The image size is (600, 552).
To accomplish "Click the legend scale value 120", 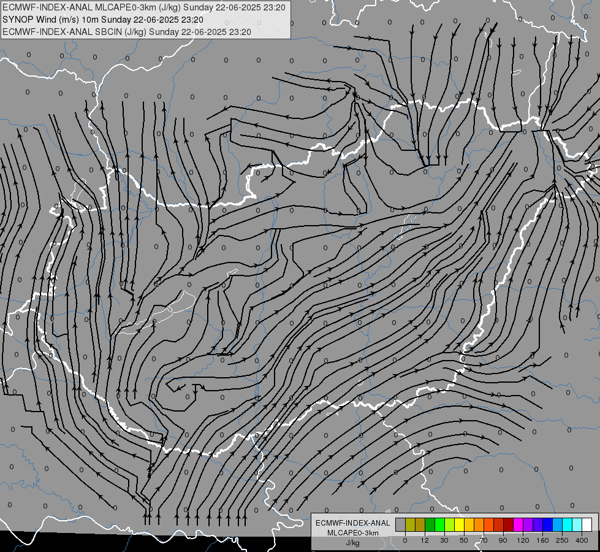I will coord(523,540).
